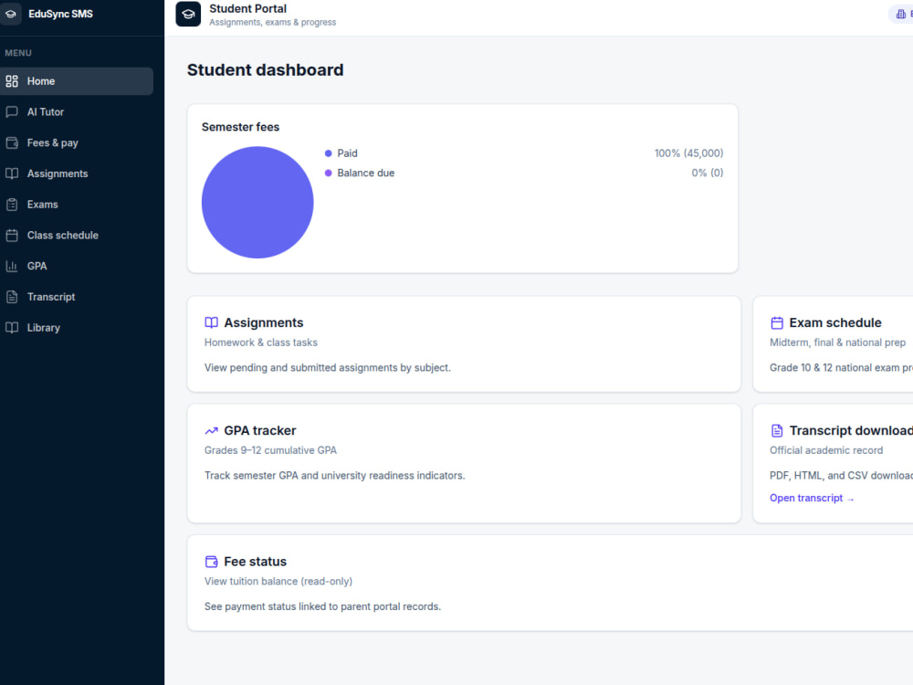Click 'Official academic record' text
Viewport: 913px width, 685px height.
tap(826, 450)
